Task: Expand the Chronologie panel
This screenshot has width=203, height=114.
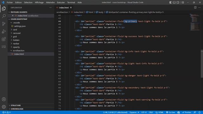Action: [x=31, y=109]
